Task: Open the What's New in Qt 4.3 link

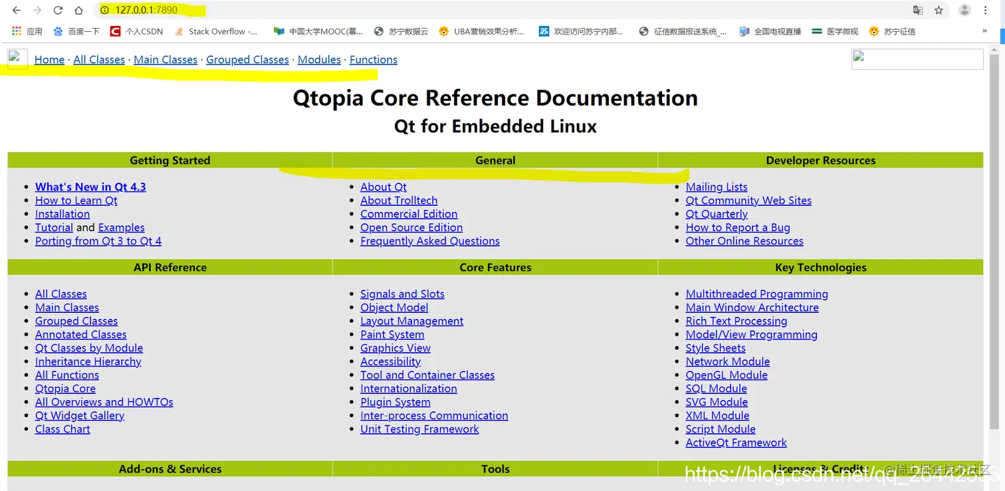Action: [90, 187]
